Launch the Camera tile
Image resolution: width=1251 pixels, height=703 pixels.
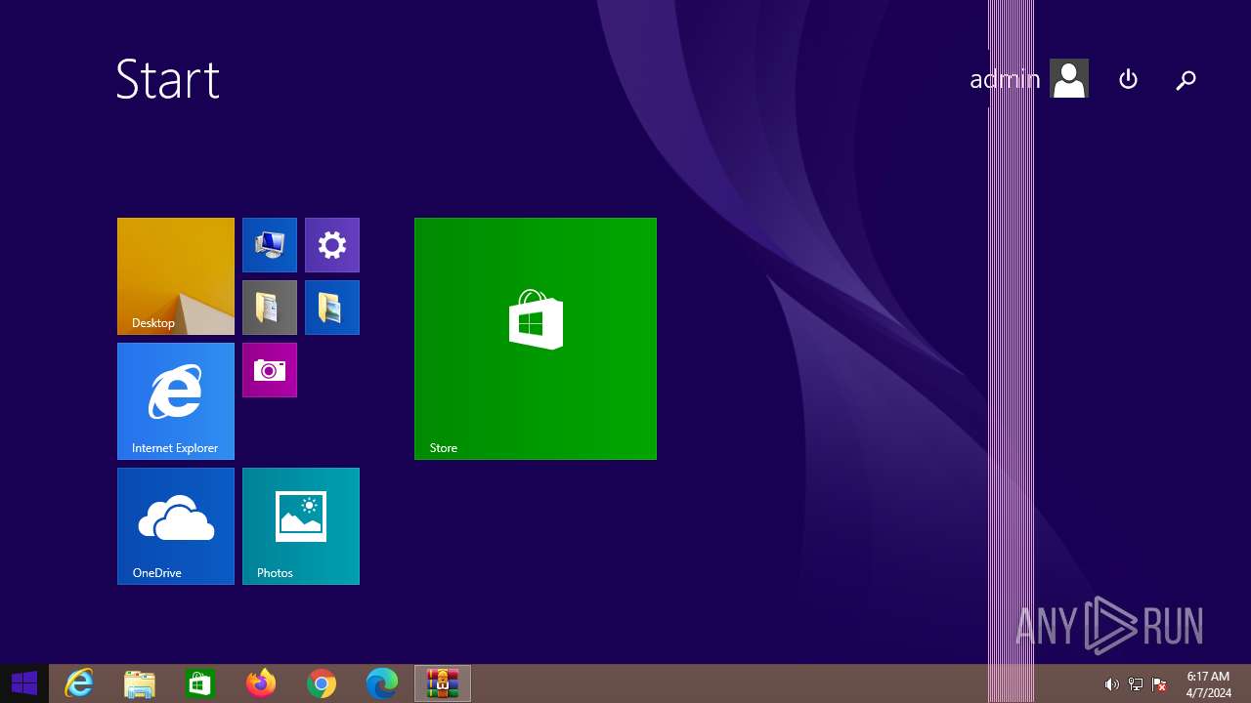pyautogui.click(x=270, y=370)
